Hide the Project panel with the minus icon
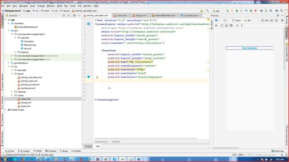The height and width of the screenshot is (162, 289). point(79,16)
